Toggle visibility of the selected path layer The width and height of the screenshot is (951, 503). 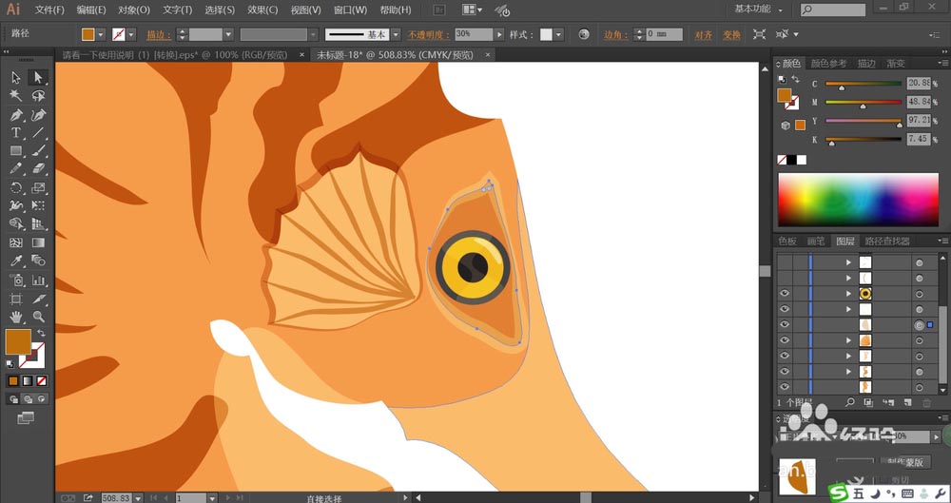pos(785,325)
